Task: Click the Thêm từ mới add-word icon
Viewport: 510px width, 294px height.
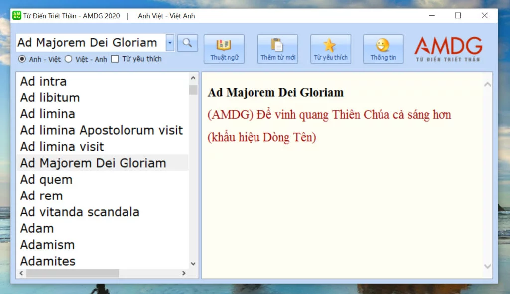Action: (277, 44)
